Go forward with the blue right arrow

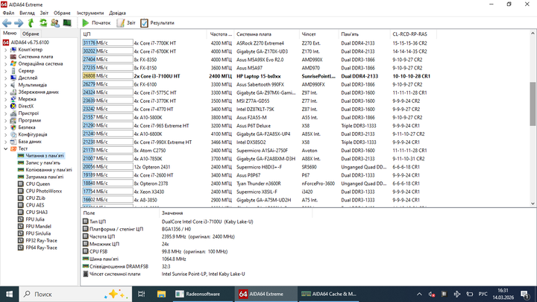(19, 23)
